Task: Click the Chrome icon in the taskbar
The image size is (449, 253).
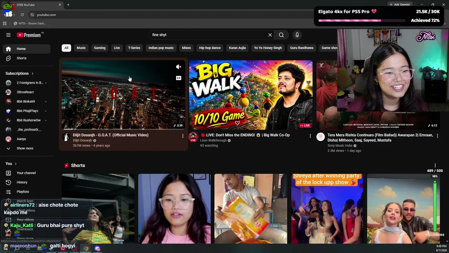Action: [86, 248]
